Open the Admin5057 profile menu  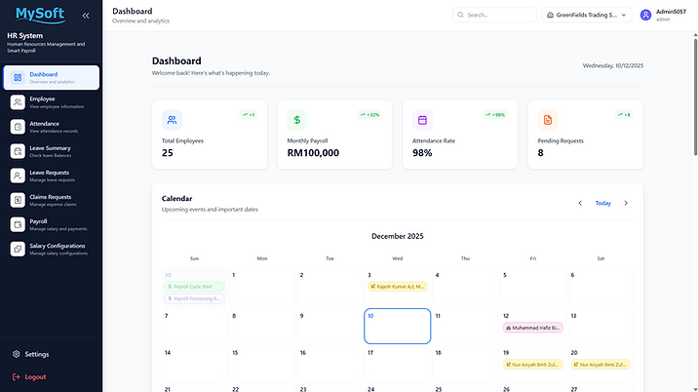[663, 15]
